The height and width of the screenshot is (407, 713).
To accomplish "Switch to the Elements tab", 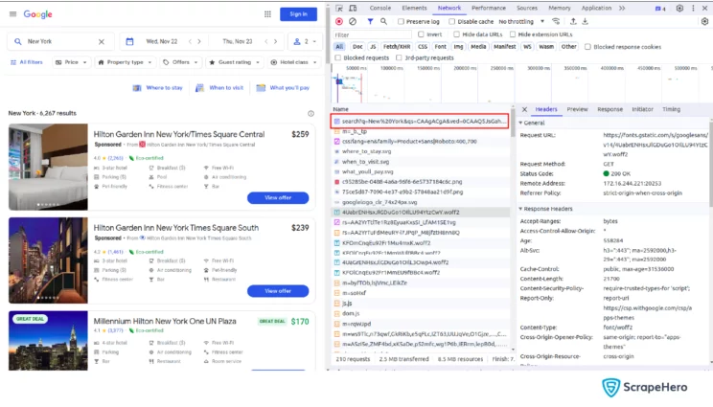I will (414, 9).
